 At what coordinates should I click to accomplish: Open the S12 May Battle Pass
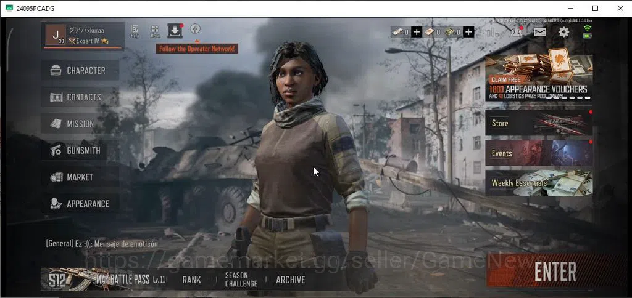tap(104, 279)
